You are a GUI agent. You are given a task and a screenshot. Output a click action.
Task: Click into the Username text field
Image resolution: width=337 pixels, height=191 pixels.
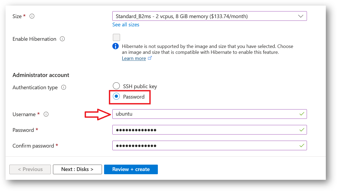pyautogui.click(x=205, y=114)
